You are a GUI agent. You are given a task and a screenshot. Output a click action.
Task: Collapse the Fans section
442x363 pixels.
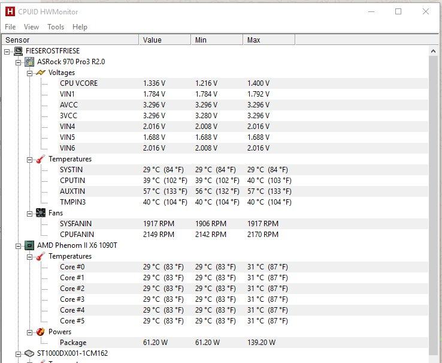pos(29,214)
